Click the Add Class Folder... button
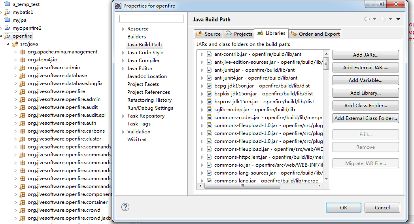 [366, 106]
